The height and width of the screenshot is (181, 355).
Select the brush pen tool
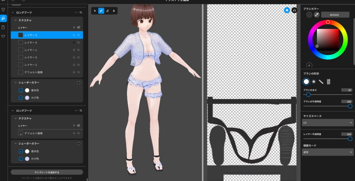point(101,11)
